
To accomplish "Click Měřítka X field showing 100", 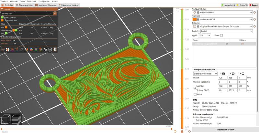I will coord(222,86).
